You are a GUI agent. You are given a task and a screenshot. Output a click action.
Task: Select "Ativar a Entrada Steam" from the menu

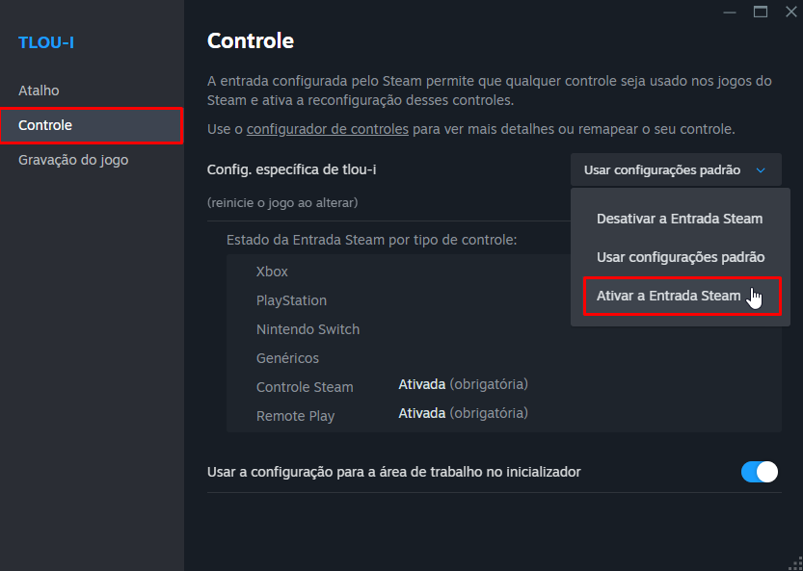675,296
